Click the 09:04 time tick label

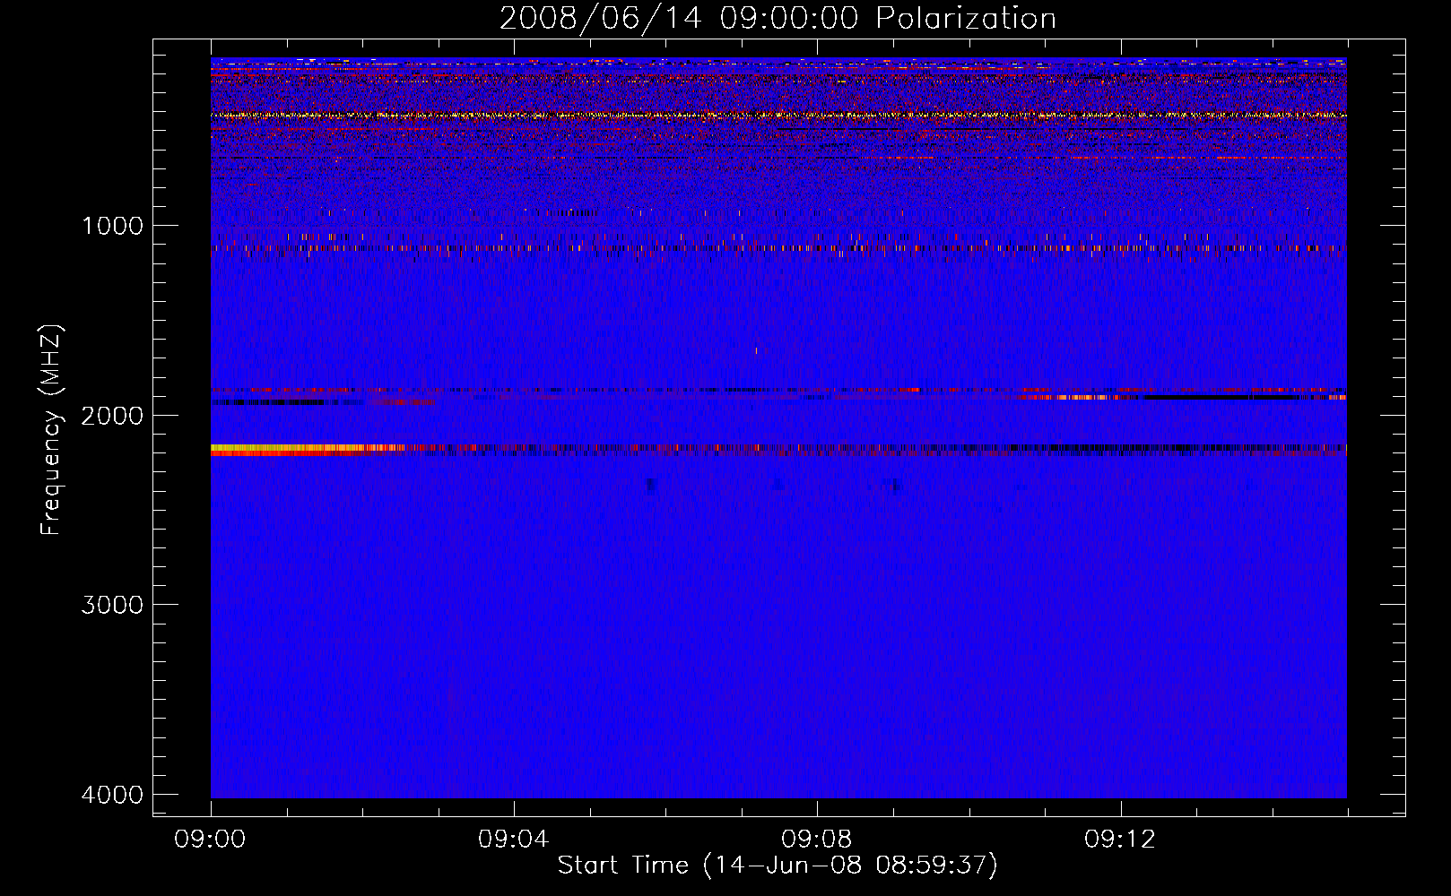click(514, 840)
